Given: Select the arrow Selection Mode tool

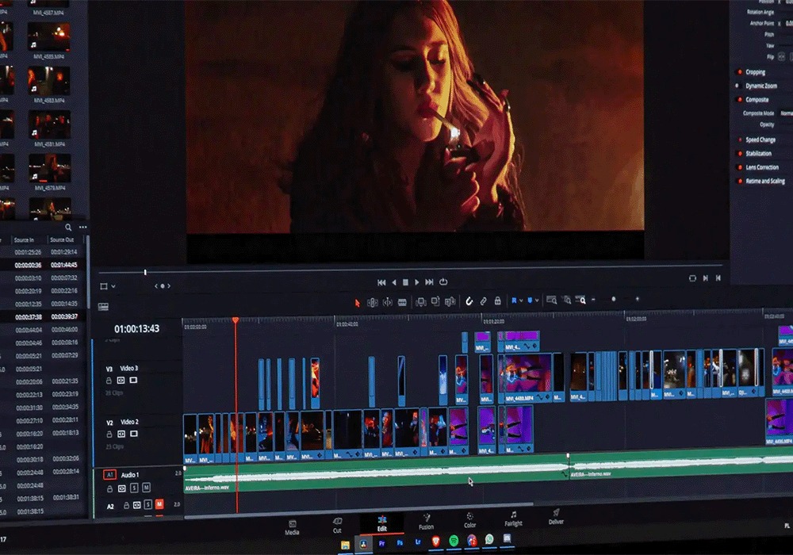Looking at the screenshot, I should coord(358,302).
